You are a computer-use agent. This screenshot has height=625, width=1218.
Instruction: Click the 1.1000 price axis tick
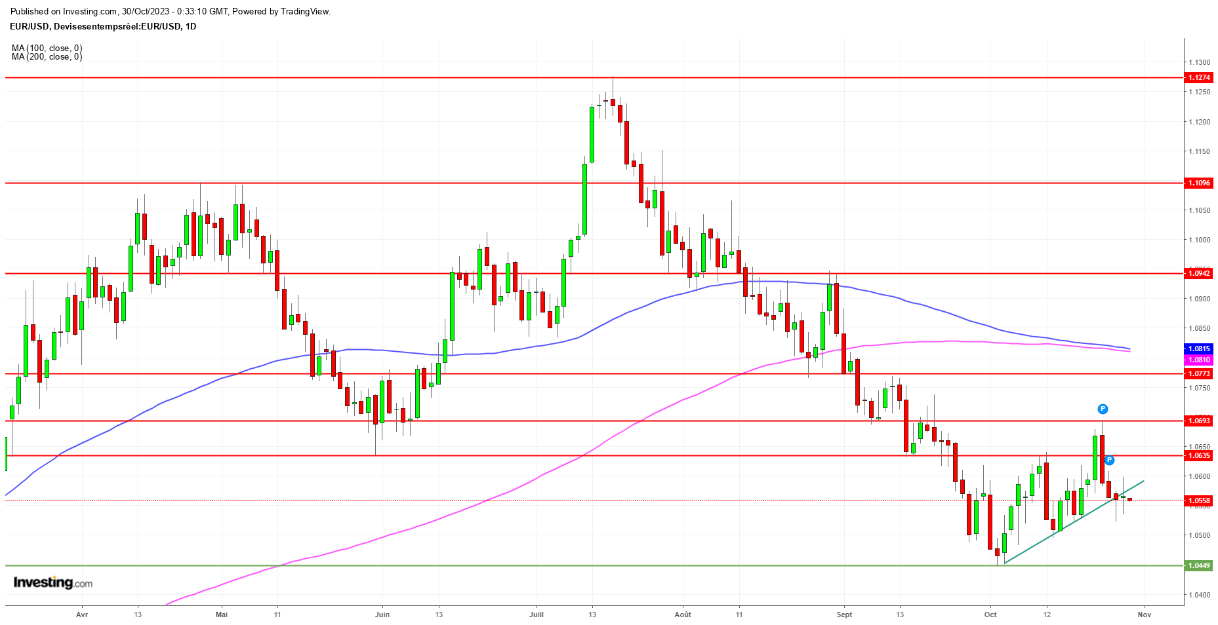click(1200, 240)
